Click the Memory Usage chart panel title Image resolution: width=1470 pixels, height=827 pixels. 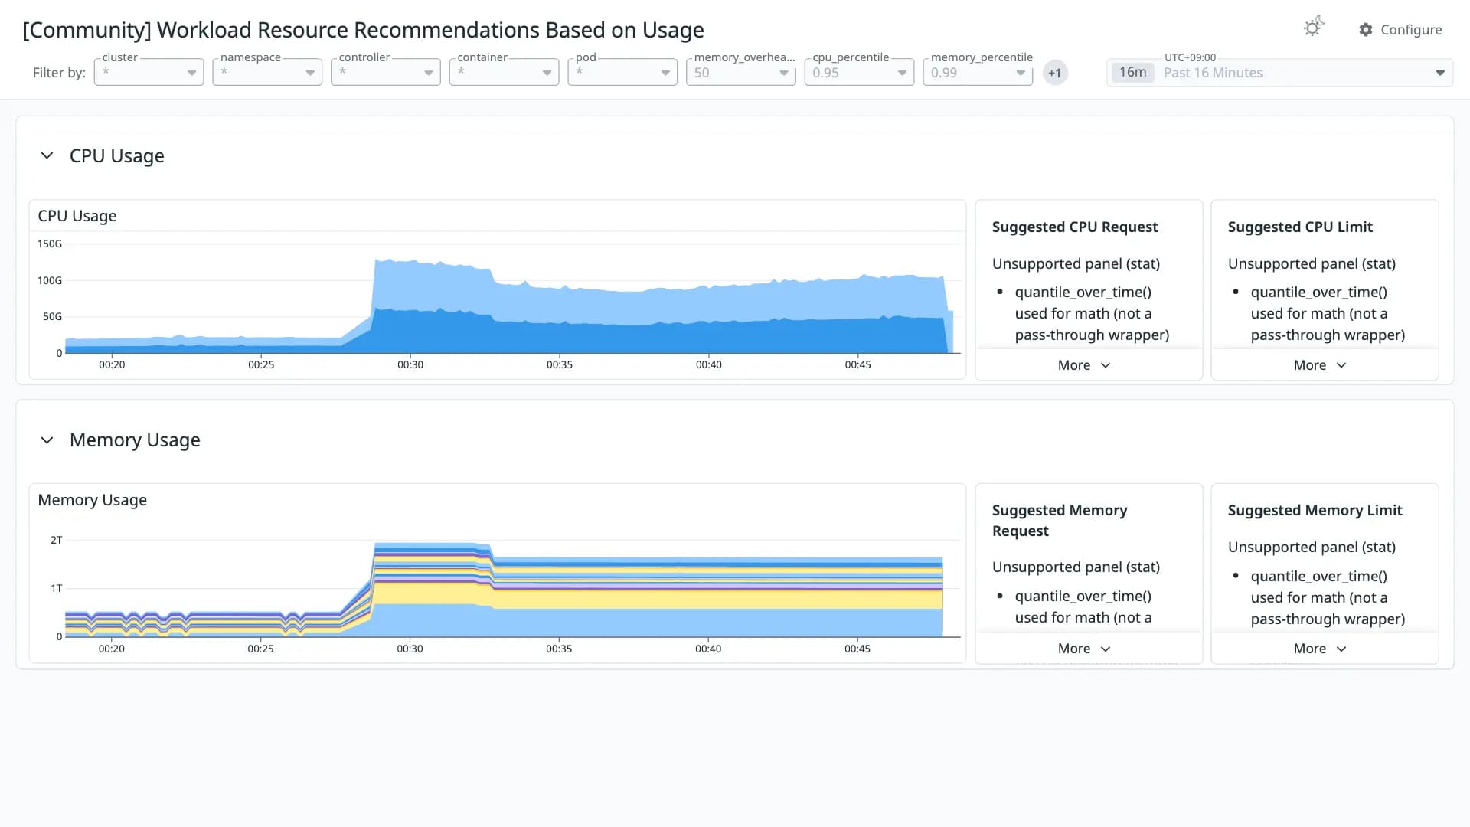click(x=92, y=500)
